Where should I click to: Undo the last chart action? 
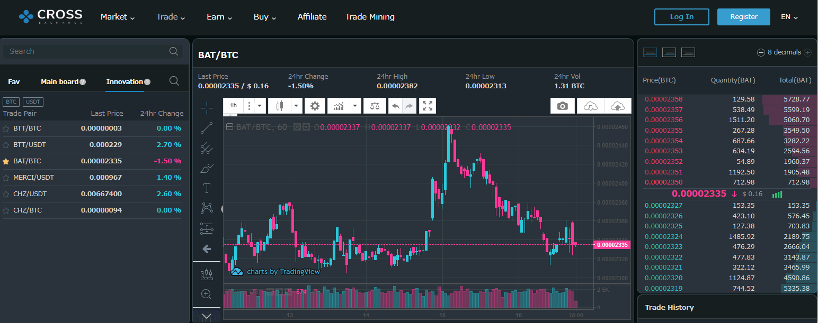395,106
